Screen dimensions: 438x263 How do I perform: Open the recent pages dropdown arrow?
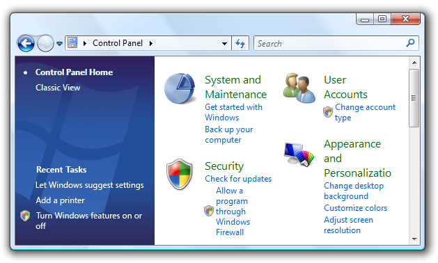pos(59,44)
